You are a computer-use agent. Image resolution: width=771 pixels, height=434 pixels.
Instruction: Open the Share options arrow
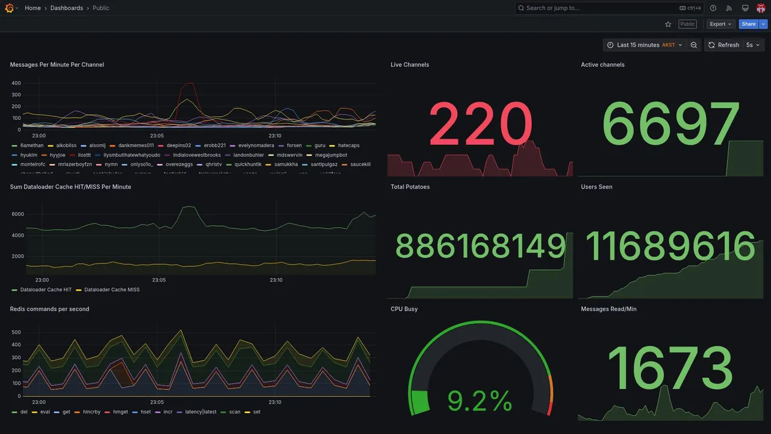[x=764, y=24]
